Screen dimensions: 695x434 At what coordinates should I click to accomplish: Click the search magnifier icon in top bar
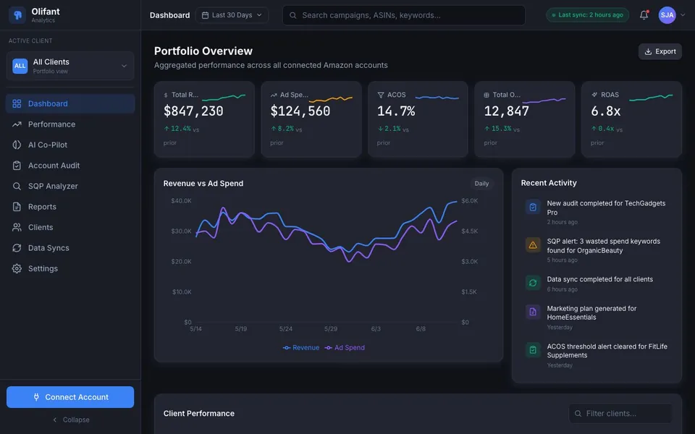pyautogui.click(x=293, y=15)
